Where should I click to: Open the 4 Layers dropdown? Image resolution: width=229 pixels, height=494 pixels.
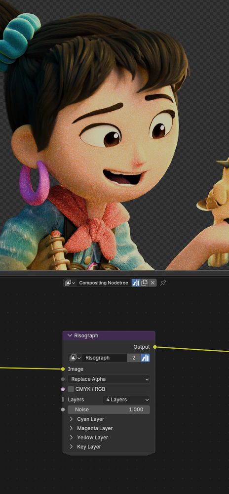tap(126, 400)
